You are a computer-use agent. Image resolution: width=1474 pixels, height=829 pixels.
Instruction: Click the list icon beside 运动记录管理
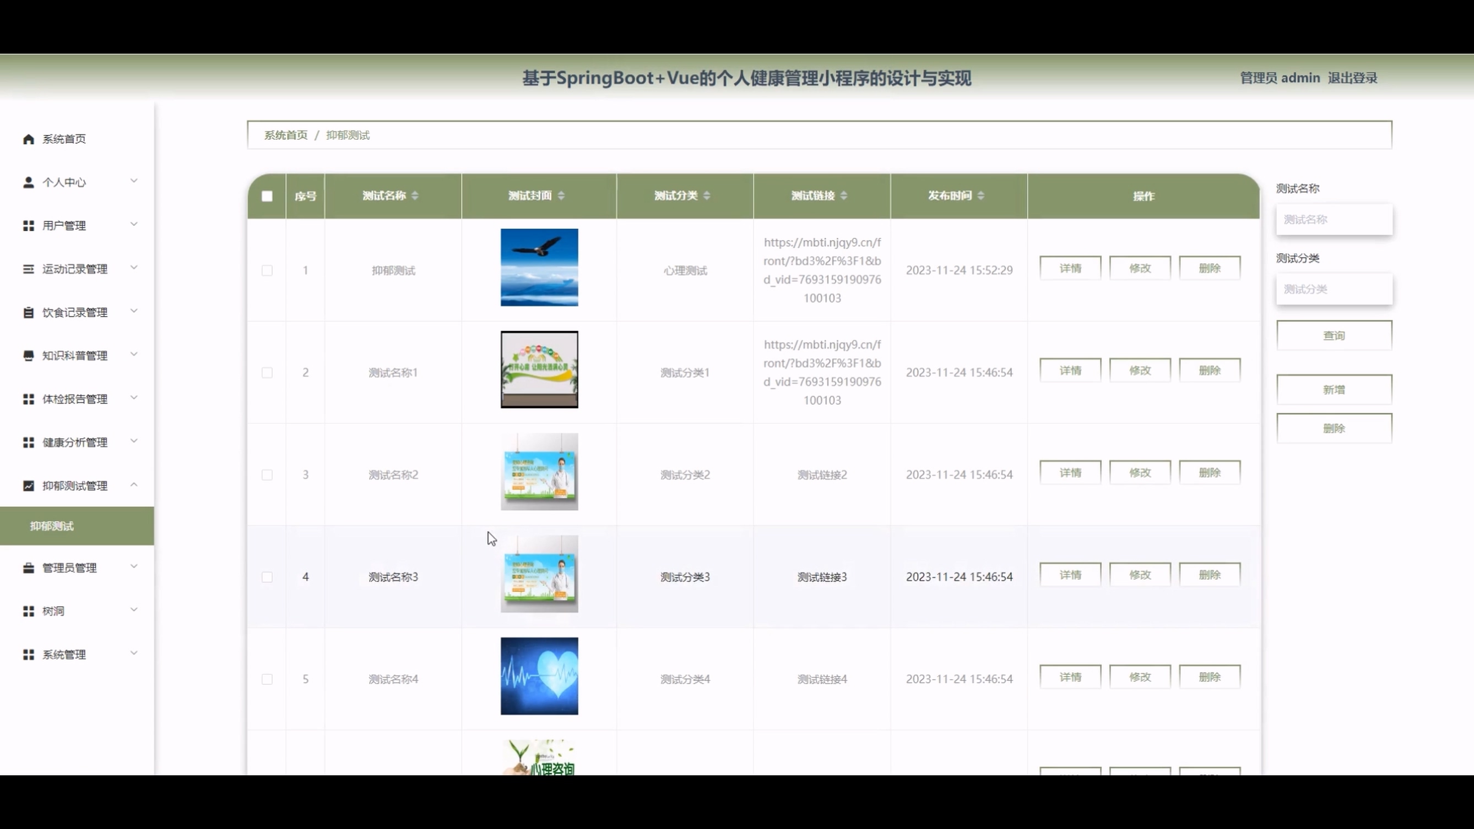[x=28, y=269]
